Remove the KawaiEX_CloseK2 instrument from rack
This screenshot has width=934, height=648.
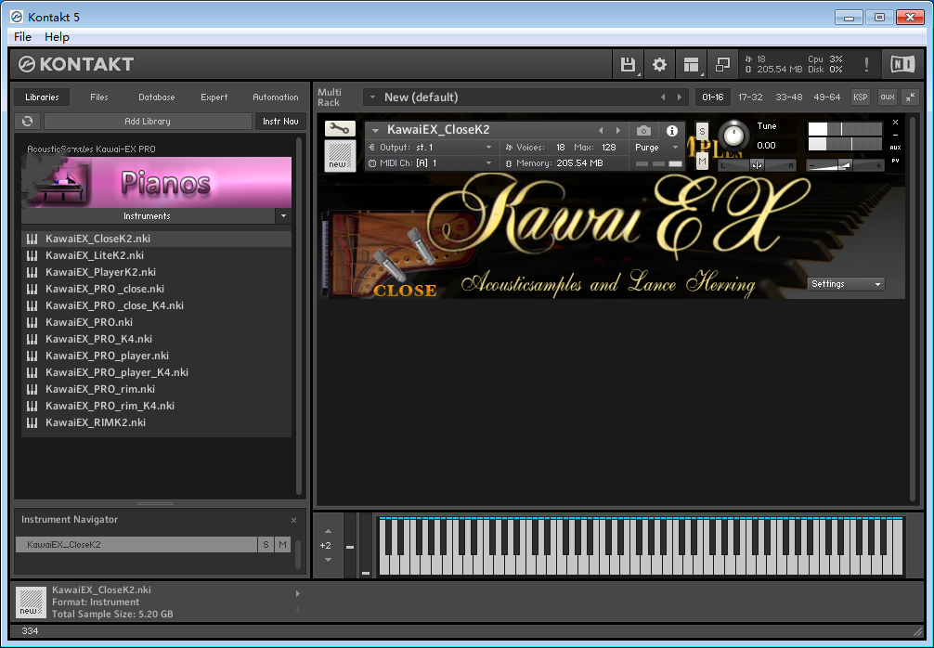895,123
